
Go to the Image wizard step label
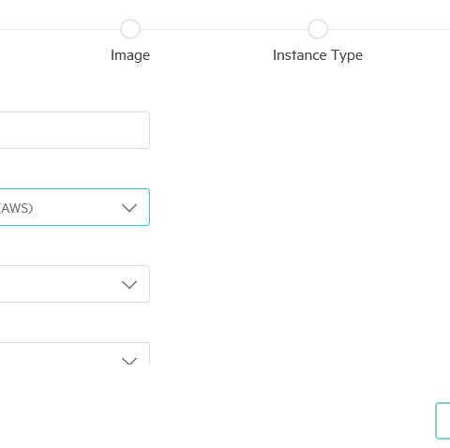pos(130,55)
